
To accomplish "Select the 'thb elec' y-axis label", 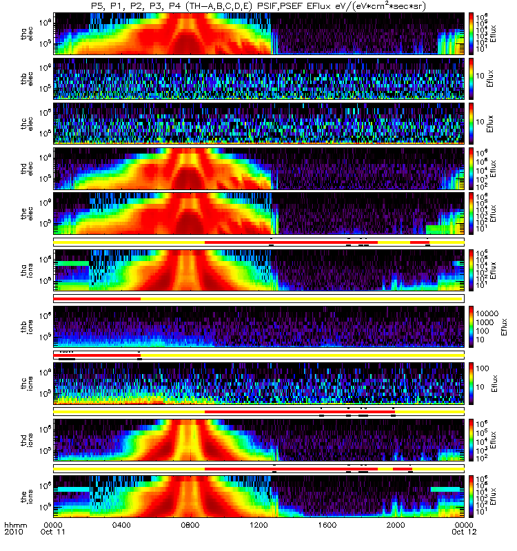I will click(x=26, y=79).
